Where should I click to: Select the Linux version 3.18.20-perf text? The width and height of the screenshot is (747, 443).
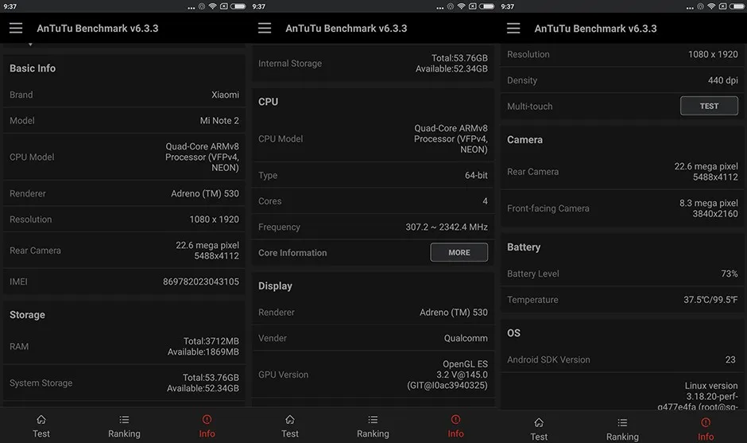698,396
